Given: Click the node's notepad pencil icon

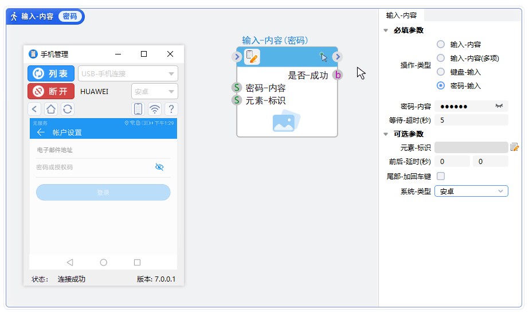Looking at the screenshot, I should tap(252, 56).
